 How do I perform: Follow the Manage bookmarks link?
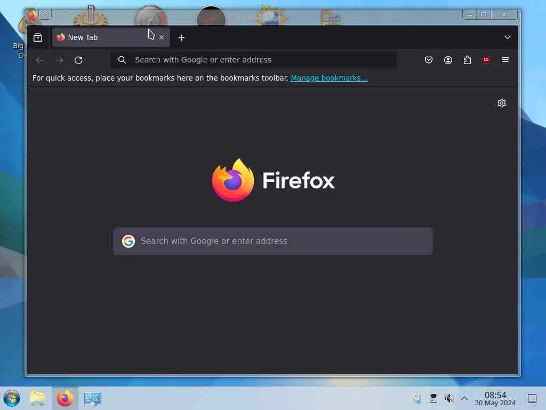[x=329, y=78]
